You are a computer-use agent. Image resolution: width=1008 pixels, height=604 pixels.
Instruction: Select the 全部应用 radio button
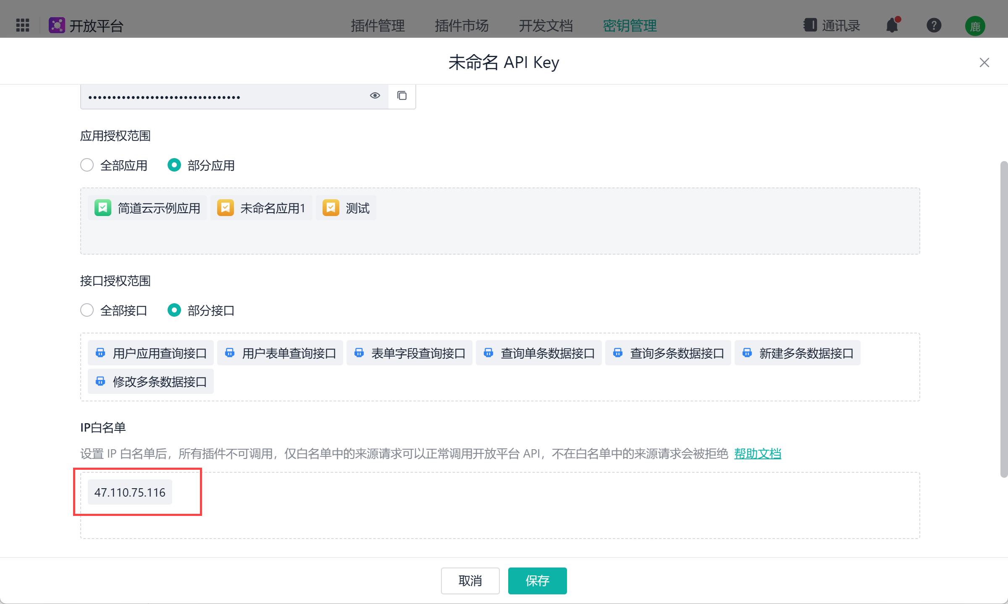coord(87,165)
